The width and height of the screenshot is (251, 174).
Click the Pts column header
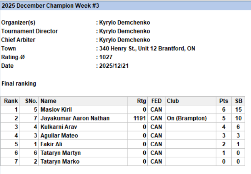[x=223, y=101]
